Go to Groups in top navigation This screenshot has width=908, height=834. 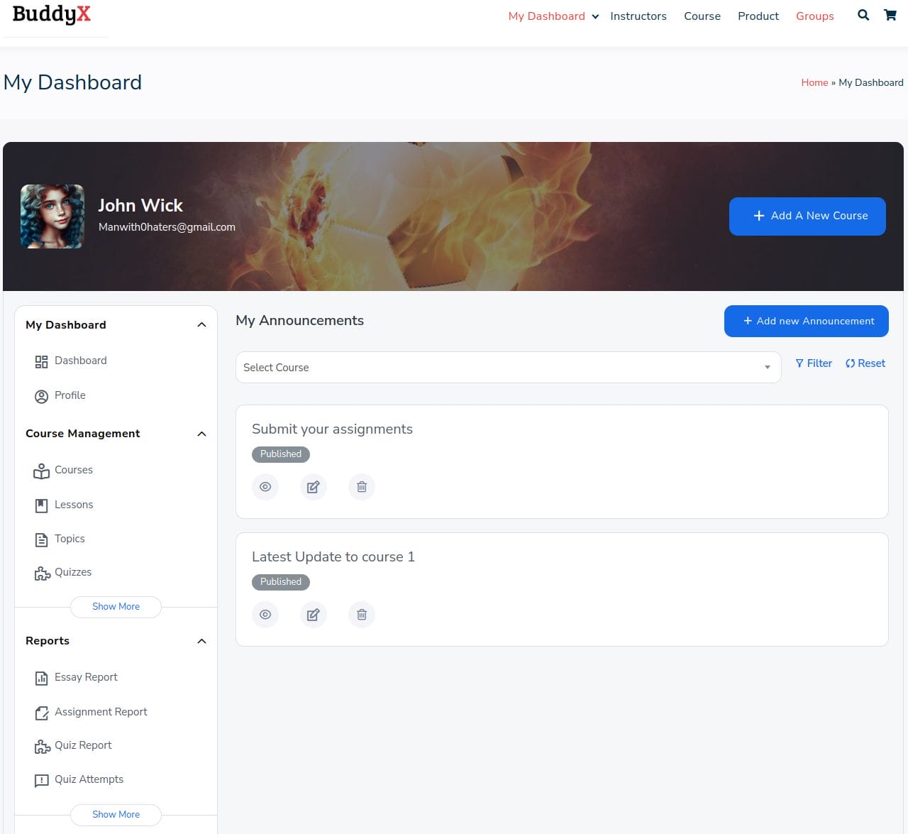(x=814, y=16)
